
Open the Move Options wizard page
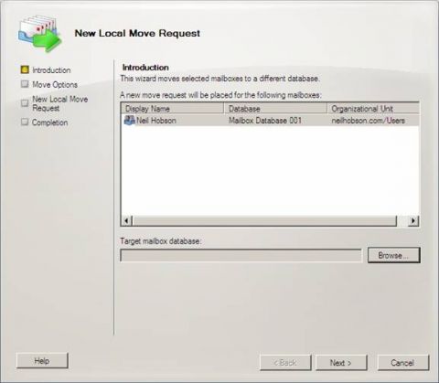pyautogui.click(x=55, y=84)
